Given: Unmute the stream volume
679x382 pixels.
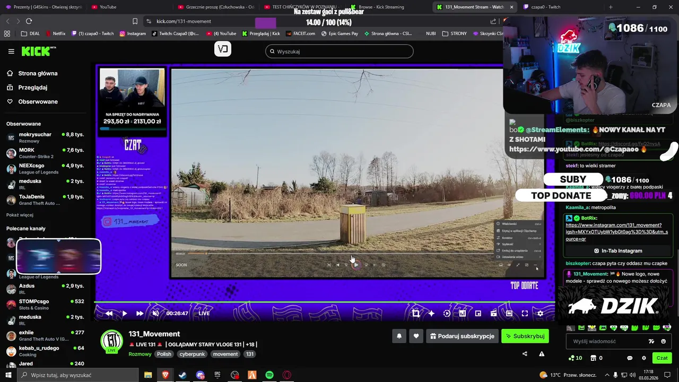Looking at the screenshot, I should 155,314.
